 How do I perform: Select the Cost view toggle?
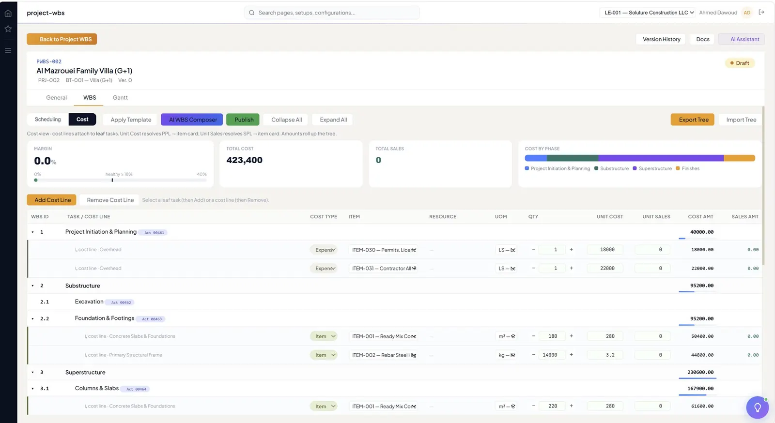pyautogui.click(x=82, y=120)
